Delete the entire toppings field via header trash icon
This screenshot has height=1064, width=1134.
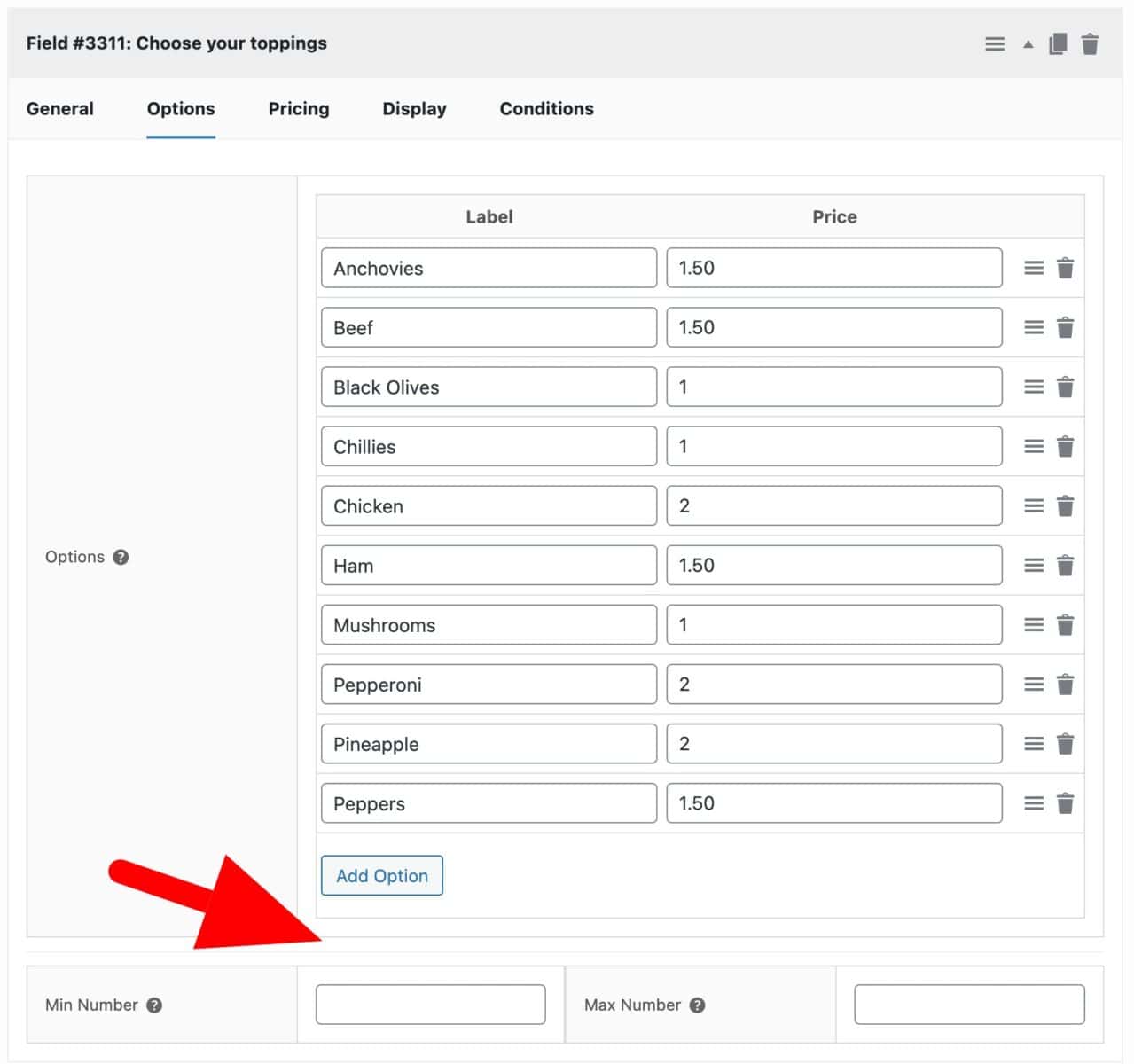(1090, 43)
